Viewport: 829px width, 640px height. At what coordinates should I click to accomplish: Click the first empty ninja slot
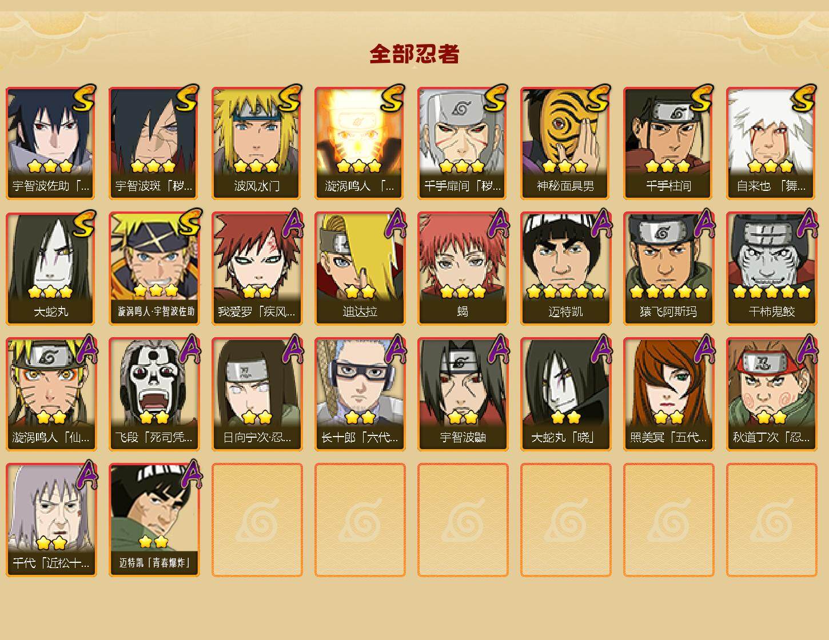pyautogui.click(x=257, y=520)
